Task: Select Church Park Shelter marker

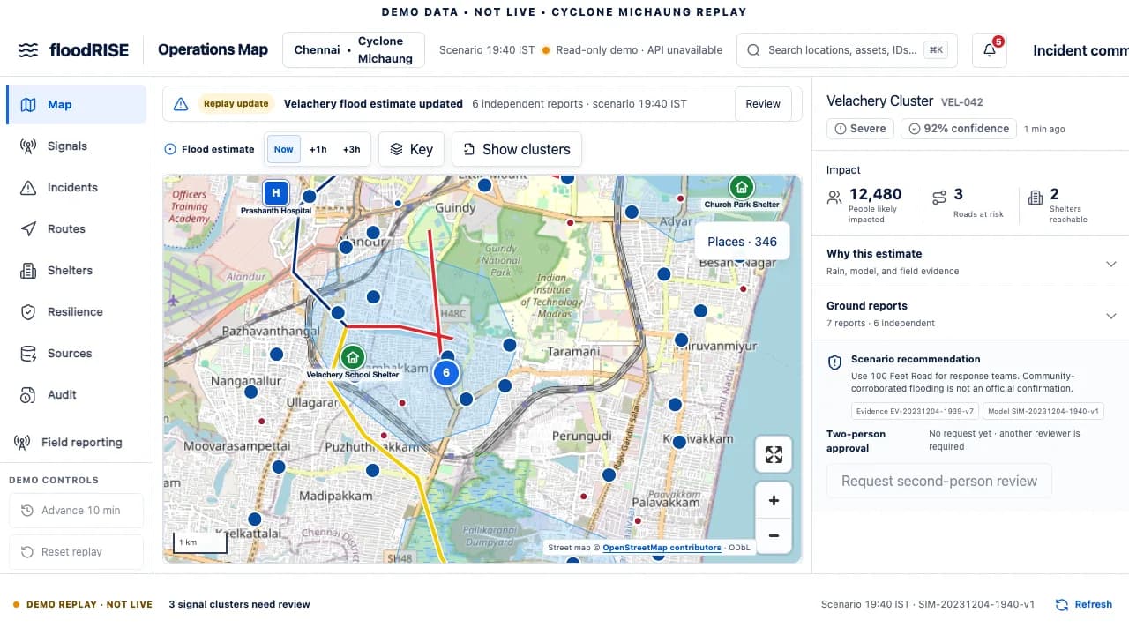Action: 742,186
